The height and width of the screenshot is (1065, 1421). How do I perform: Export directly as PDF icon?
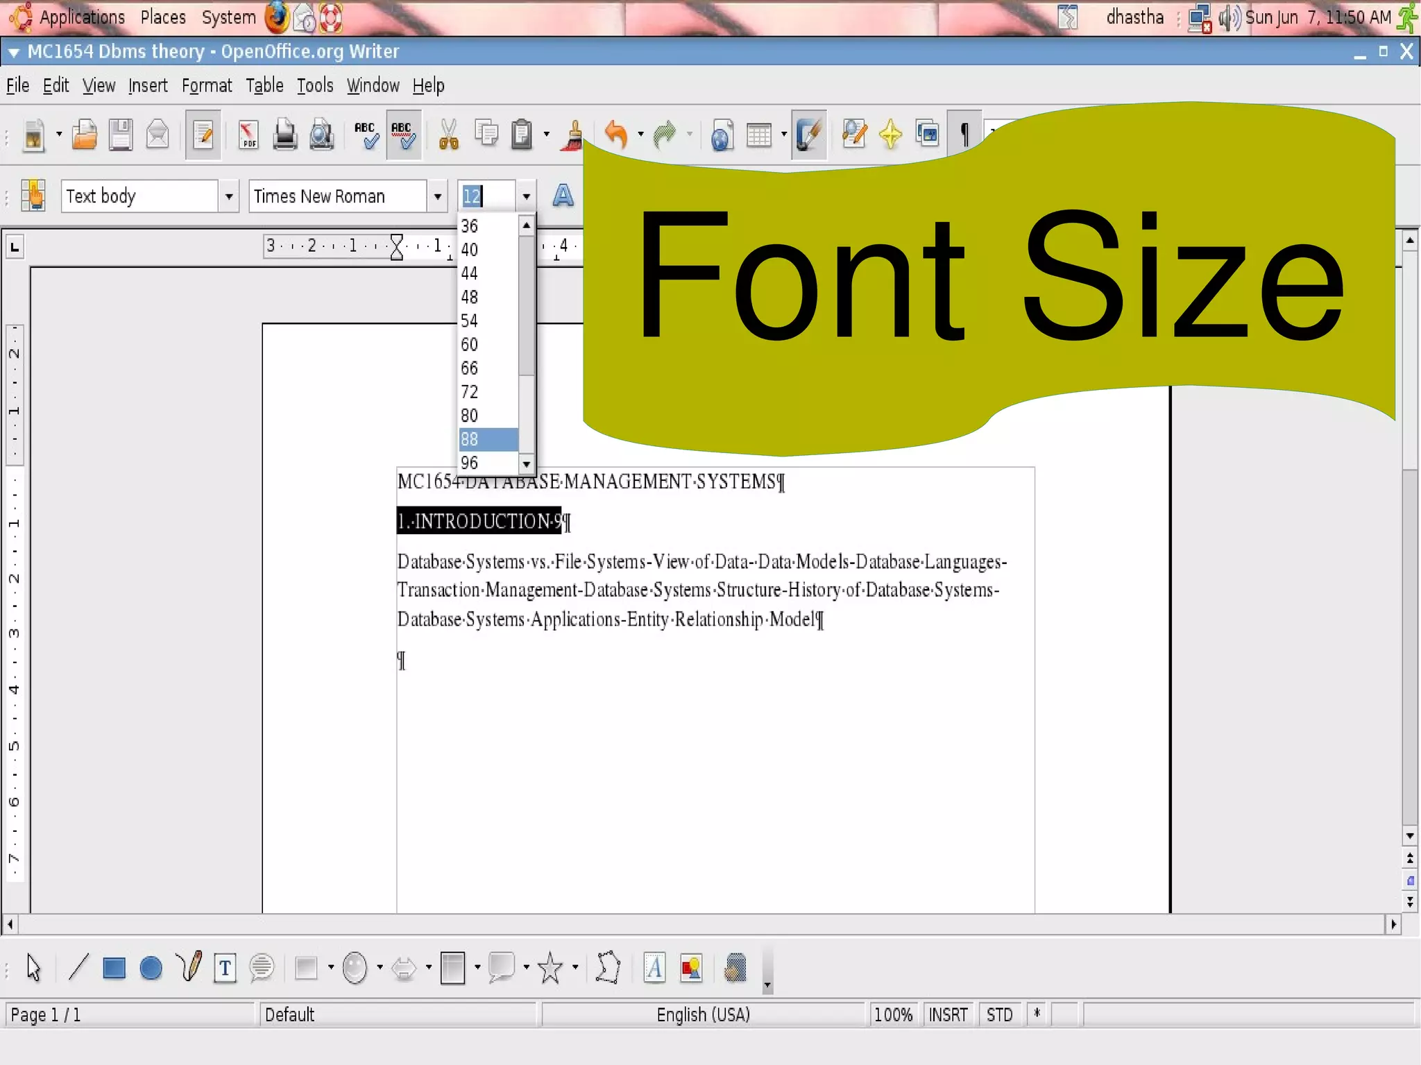pyautogui.click(x=248, y=135)
